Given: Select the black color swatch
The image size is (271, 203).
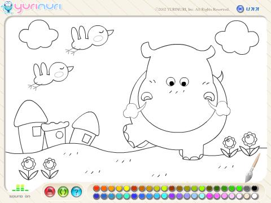Looking at the screenshot, I should (254, 188).
